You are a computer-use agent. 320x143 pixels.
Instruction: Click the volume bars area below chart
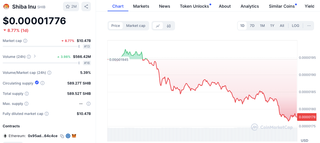202,134
